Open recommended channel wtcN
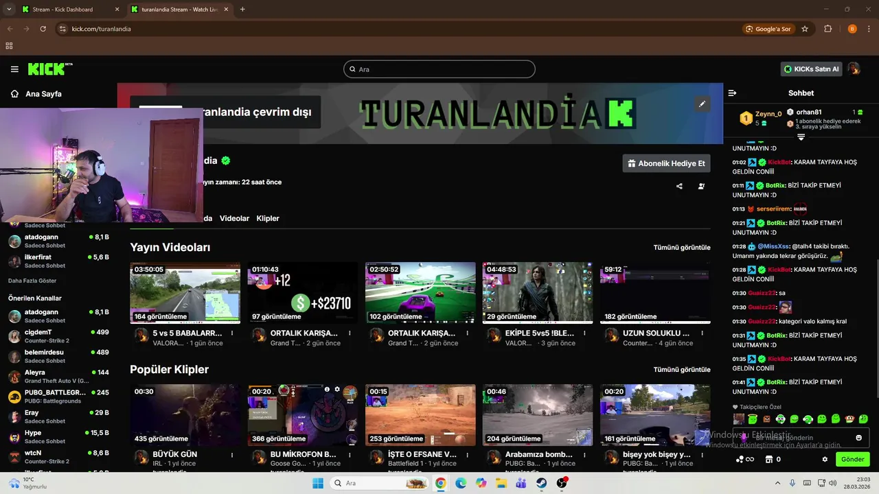This screenshot has height=494, width=879. (58, 456)
